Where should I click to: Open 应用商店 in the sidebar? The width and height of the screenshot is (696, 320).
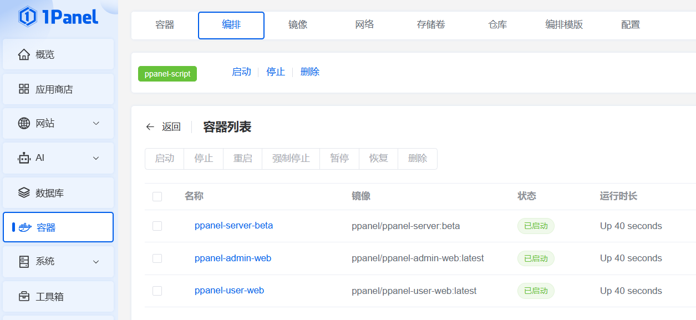58,89
